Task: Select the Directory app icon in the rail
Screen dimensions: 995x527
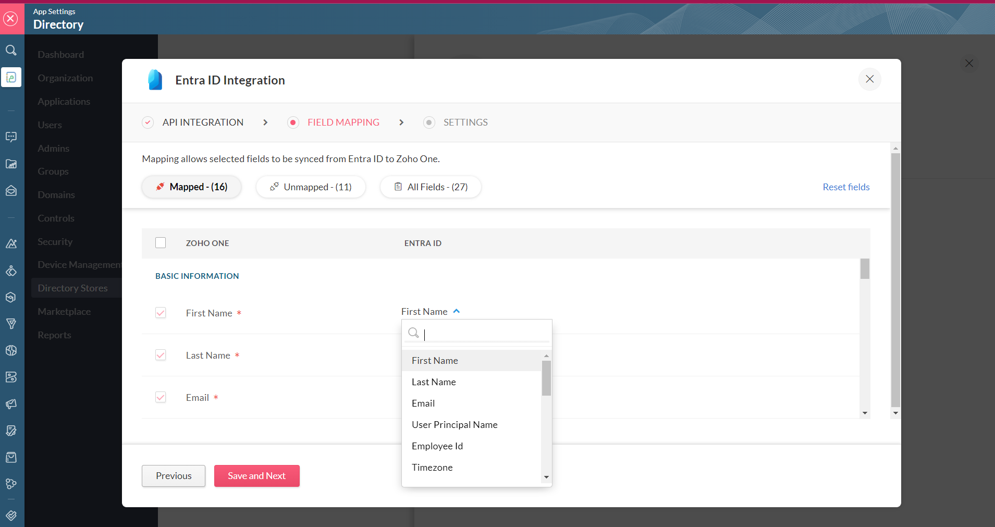Action: 11,77
